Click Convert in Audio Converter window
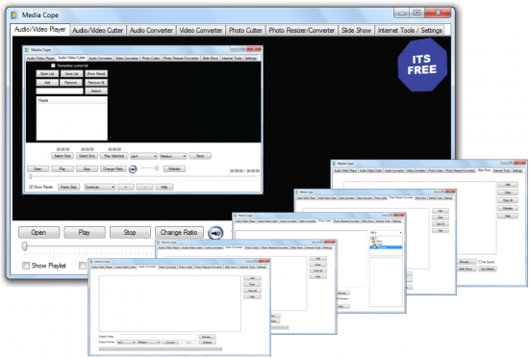This screenshot has width=529, height=358. click(x=170, y=343)
